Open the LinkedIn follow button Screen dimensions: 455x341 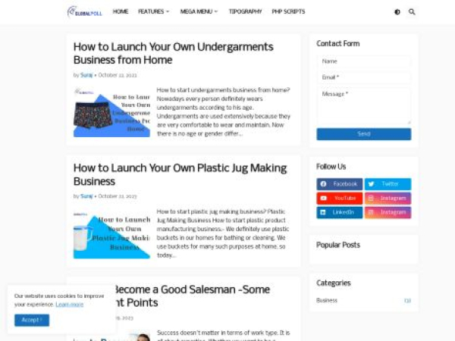coord(340,212)
